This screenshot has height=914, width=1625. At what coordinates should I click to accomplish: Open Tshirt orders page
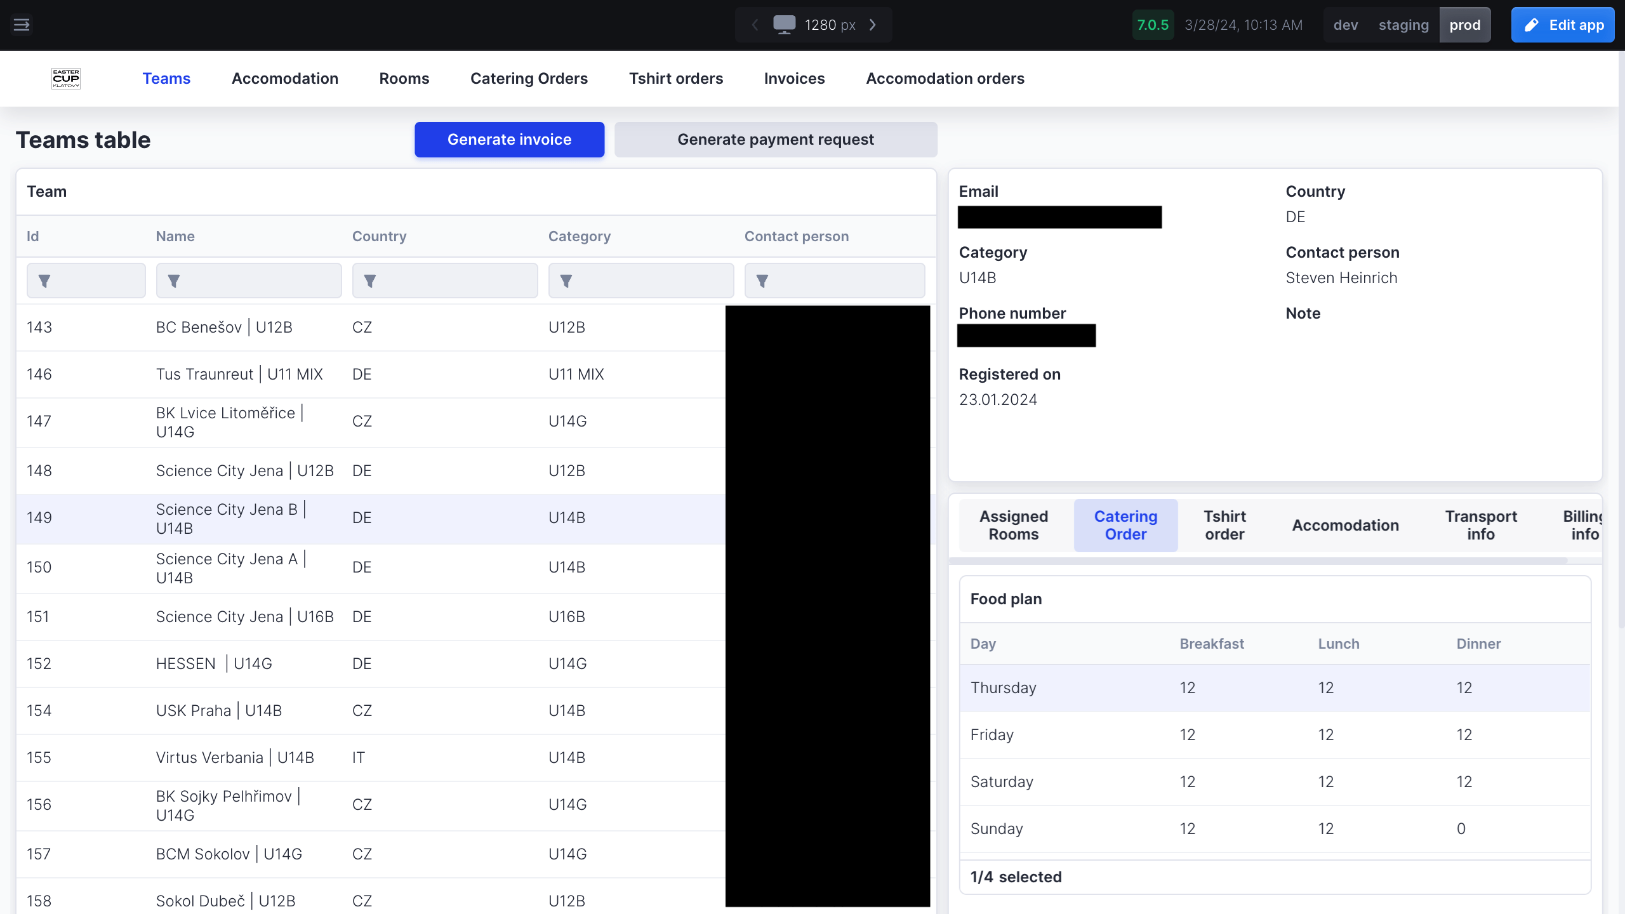[x=676, y=79]
